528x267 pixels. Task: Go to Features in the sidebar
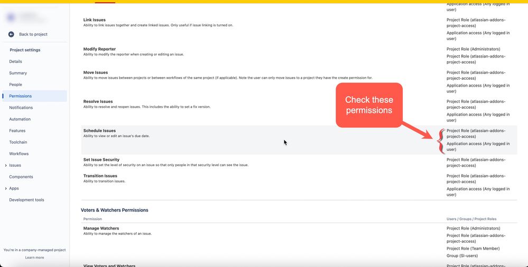tap(17, 131)
